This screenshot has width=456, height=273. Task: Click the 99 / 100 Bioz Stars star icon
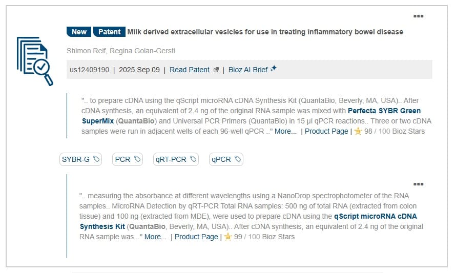(227, 237)
